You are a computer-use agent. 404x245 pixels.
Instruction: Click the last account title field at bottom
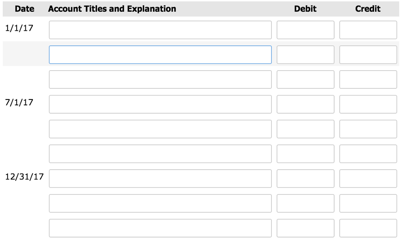(160, 228)
